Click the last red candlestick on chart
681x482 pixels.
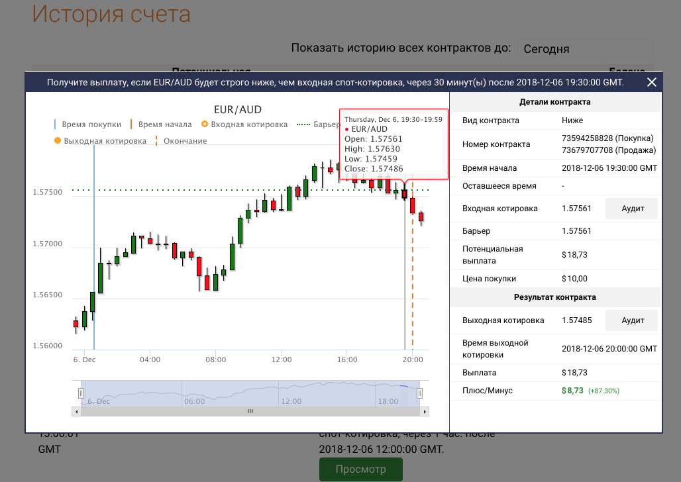(x=421, y=217)
